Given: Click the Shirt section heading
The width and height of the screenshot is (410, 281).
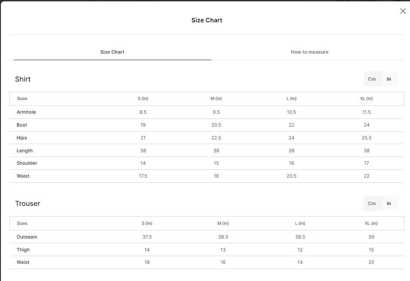Looking at the screenshot, I should (23, 79).
